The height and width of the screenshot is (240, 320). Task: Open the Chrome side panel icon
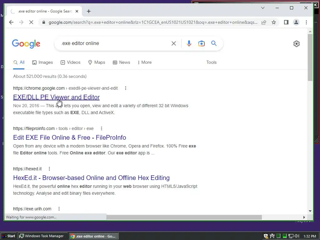click(286, 22)
